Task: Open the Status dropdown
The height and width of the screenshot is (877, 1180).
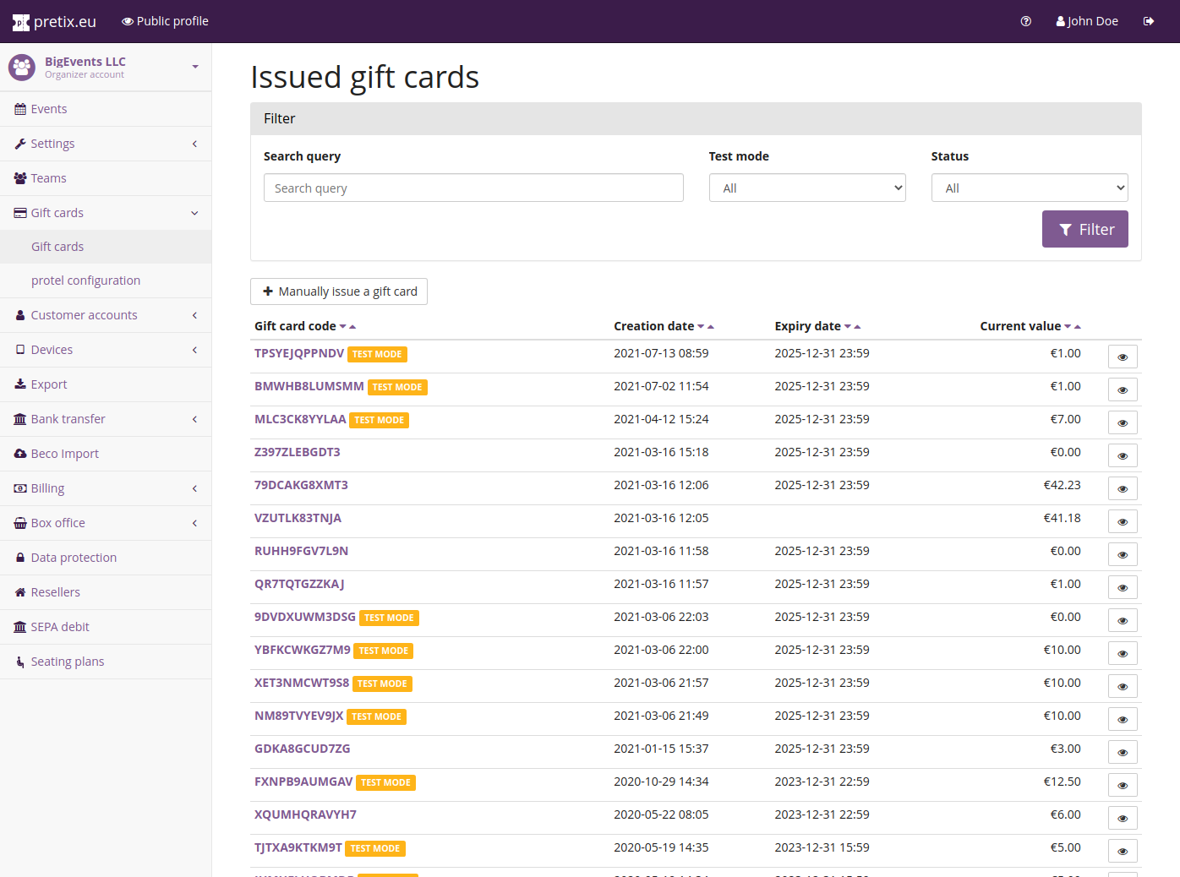Action: (1029, 188)
